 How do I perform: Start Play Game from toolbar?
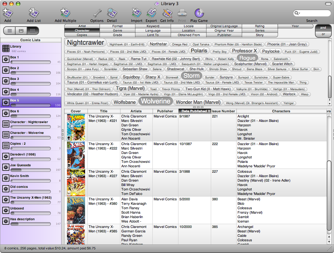tap(199, 13)
